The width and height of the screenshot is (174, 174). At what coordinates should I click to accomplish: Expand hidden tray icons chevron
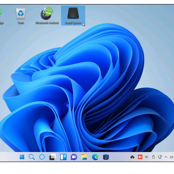[166, 157]
